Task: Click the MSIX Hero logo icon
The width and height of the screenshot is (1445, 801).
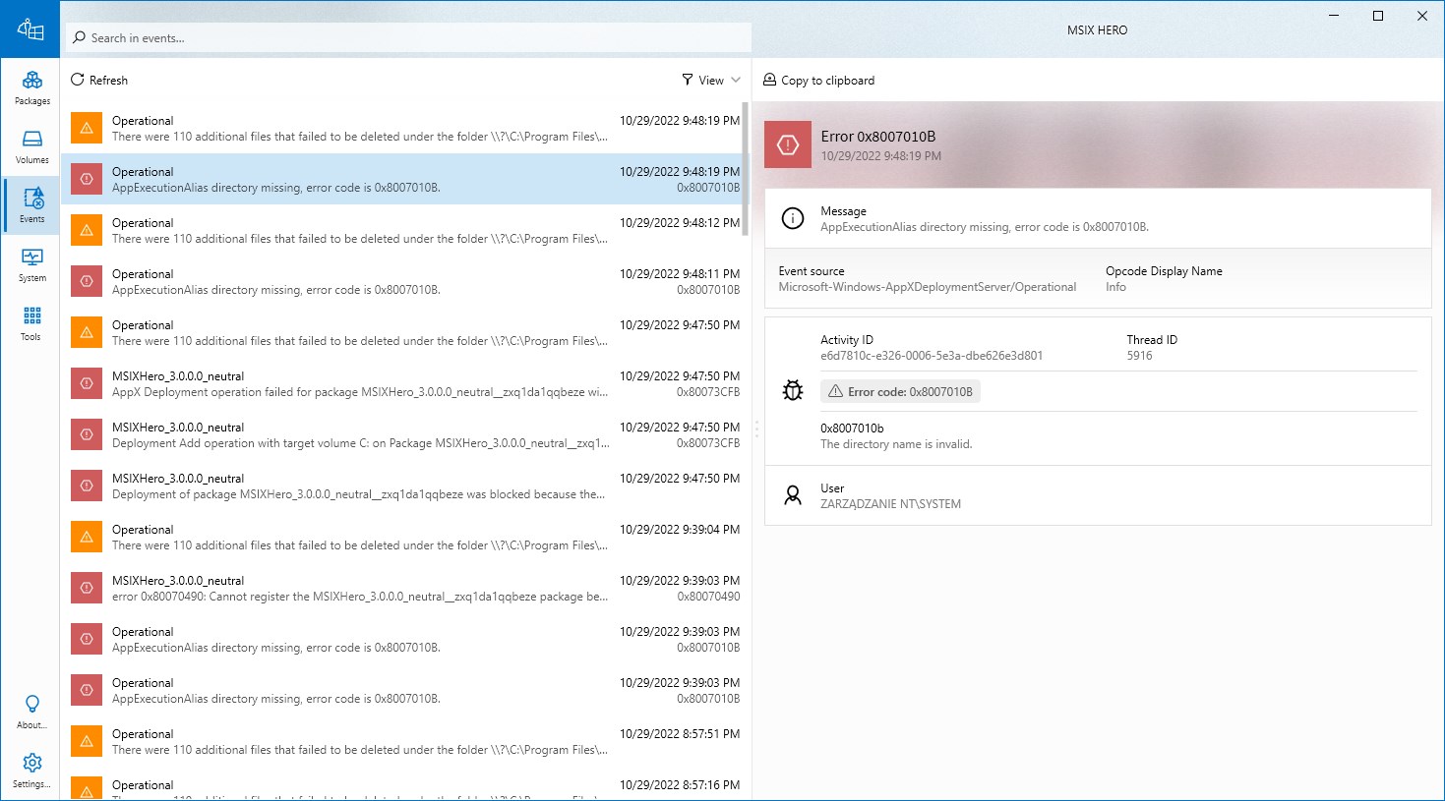Action: 30,29
